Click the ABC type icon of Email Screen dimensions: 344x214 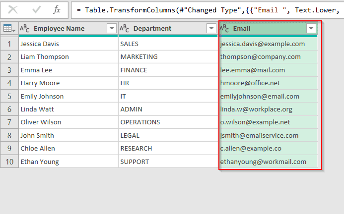coord(224,28)
